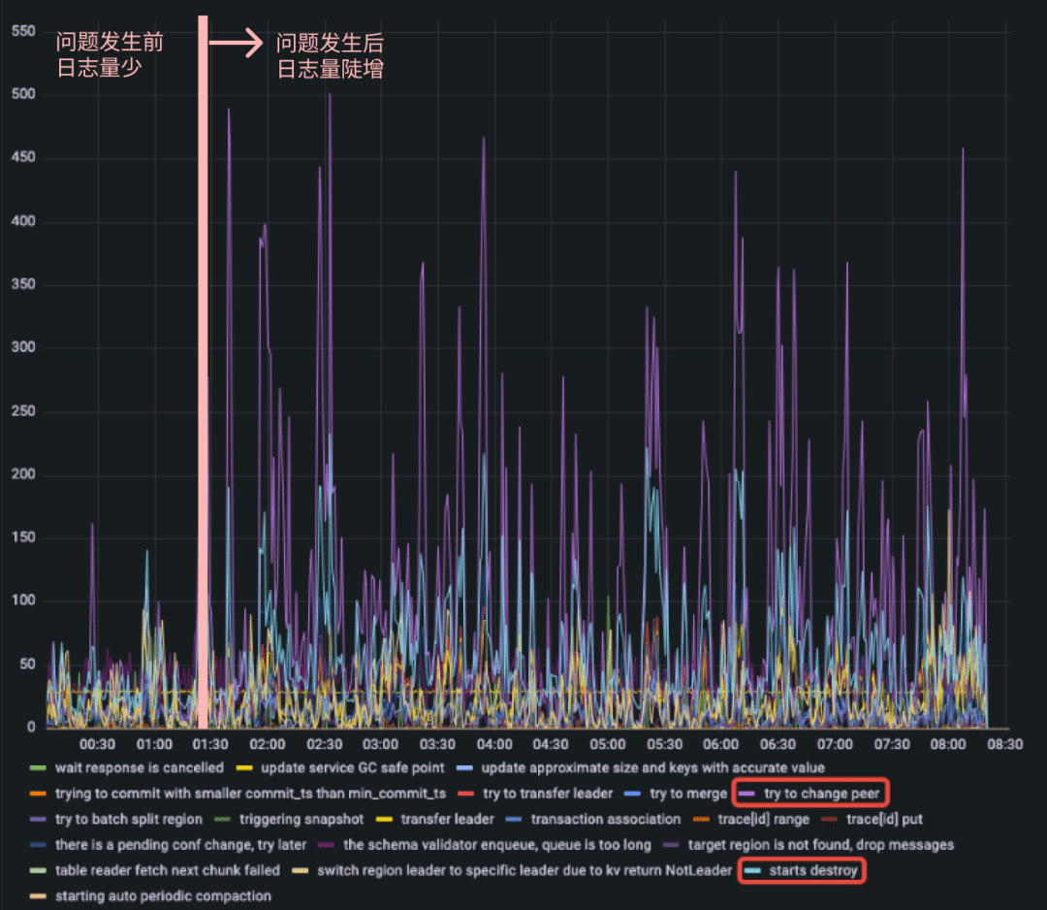This screenshot has width=1047, height=910.
Task: Click 'triggering snapshot' legend entry
Action: tap(301, 819)
